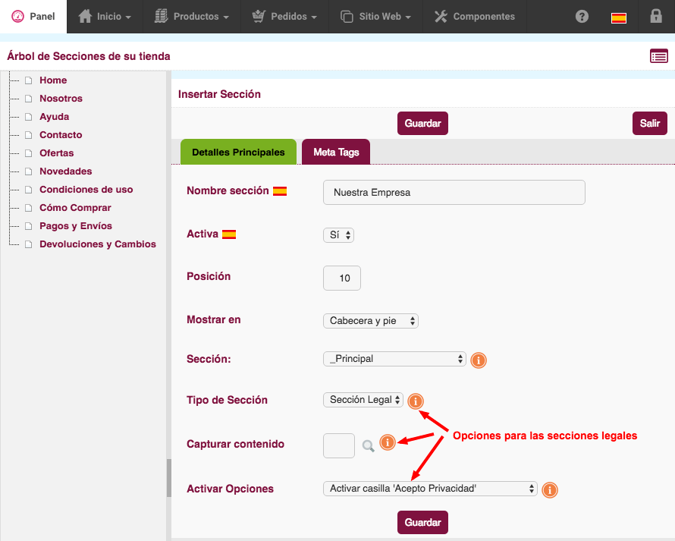Open Pagos y Envíos section
Screen dimensions: 675x541
(76, 225)
